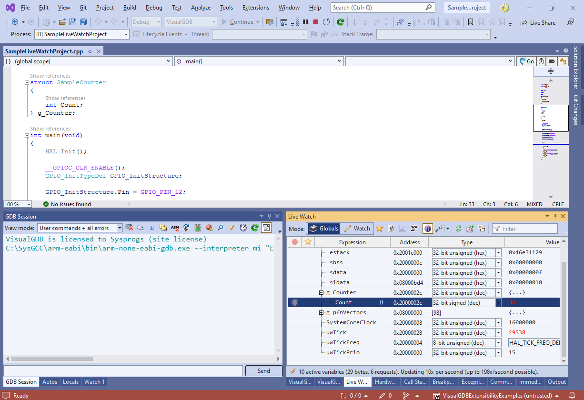Toggle command window layout icon in GDB Session

click(266, 228)
